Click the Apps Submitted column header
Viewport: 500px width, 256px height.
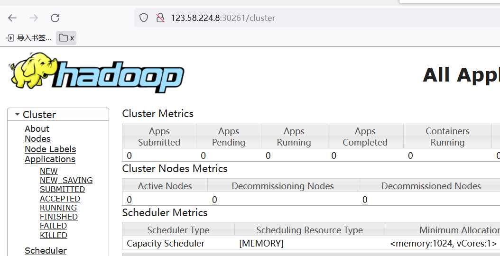tap(159, 137)
